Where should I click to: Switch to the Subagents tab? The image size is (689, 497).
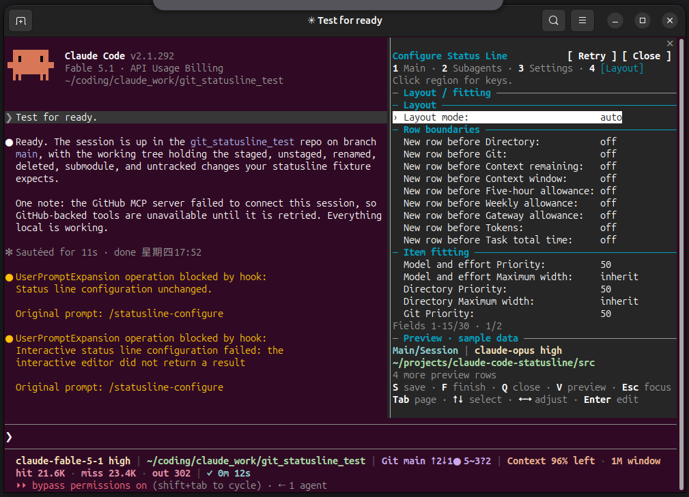[x=471, y=68]
